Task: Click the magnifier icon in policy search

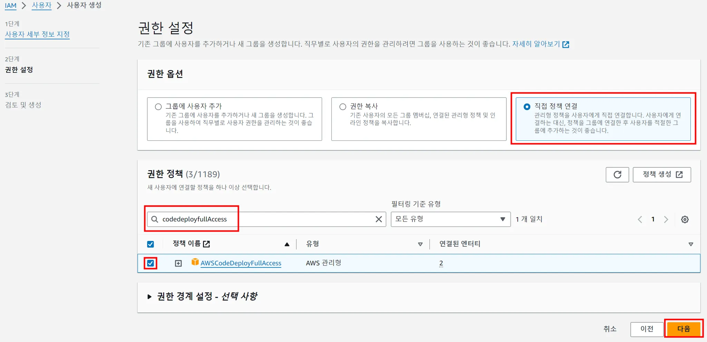Action: click(x=155, y=219)
